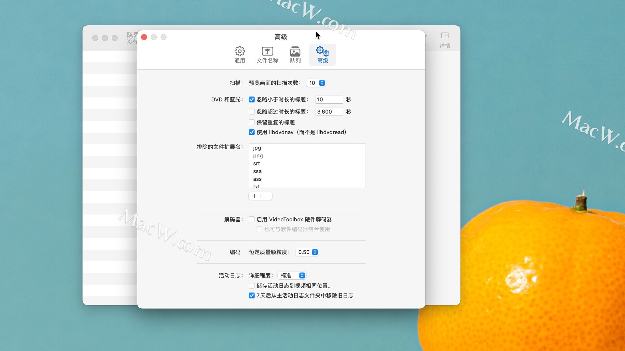Enable 启用 VideoToolbox 硬件解码器 checkbox
Screen dimensions: 625x351
(252, 219)
